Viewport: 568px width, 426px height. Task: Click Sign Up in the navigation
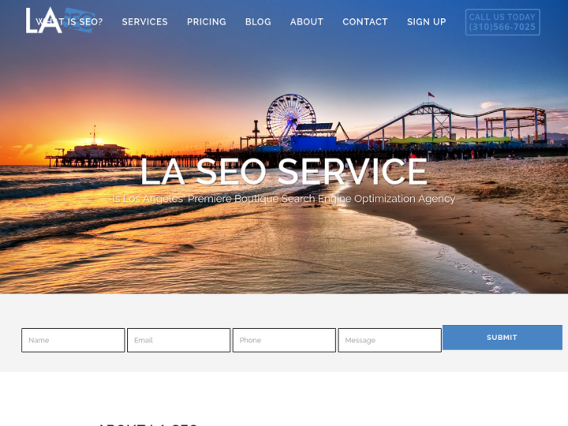tap(426, 22)
